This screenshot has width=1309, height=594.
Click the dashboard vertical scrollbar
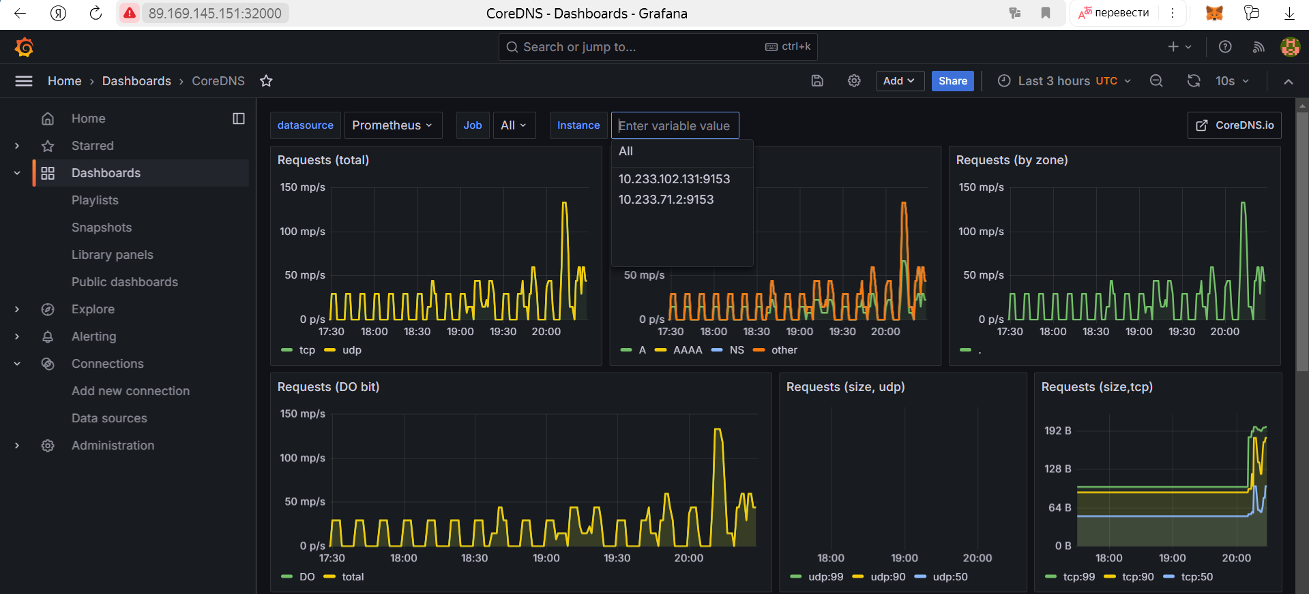(1302, 242)
